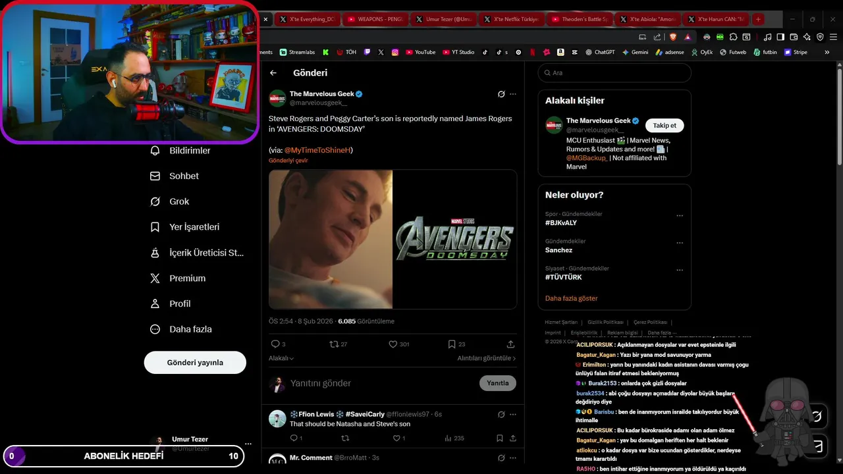Open Sohbet in sidebar

[175, 176]
